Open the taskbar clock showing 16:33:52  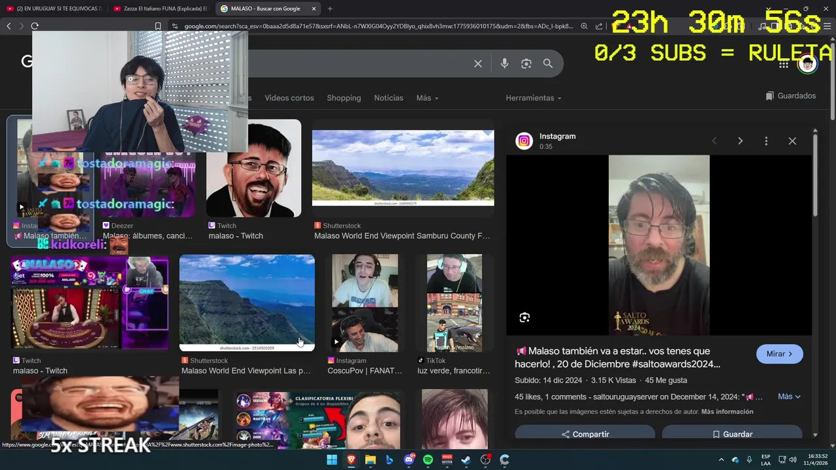[817, 460]
